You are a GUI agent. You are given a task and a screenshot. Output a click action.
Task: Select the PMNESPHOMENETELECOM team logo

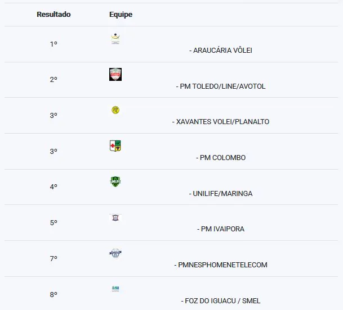115,253
